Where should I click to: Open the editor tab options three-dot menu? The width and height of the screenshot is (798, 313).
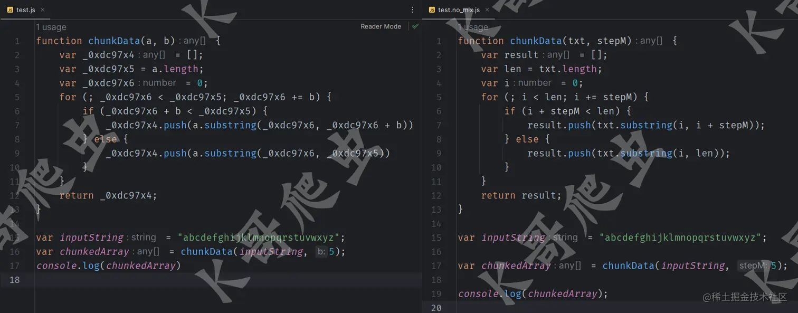pos(413,10)
